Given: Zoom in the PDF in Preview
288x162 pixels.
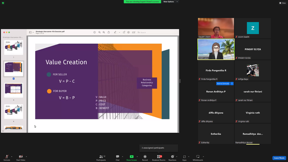Looking at the screenshot, I should [x=104, y=32].
